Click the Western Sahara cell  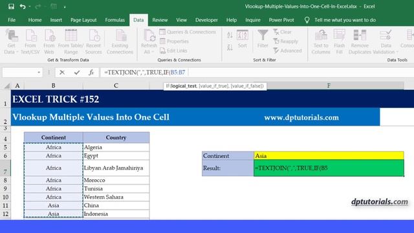point(116,197)
